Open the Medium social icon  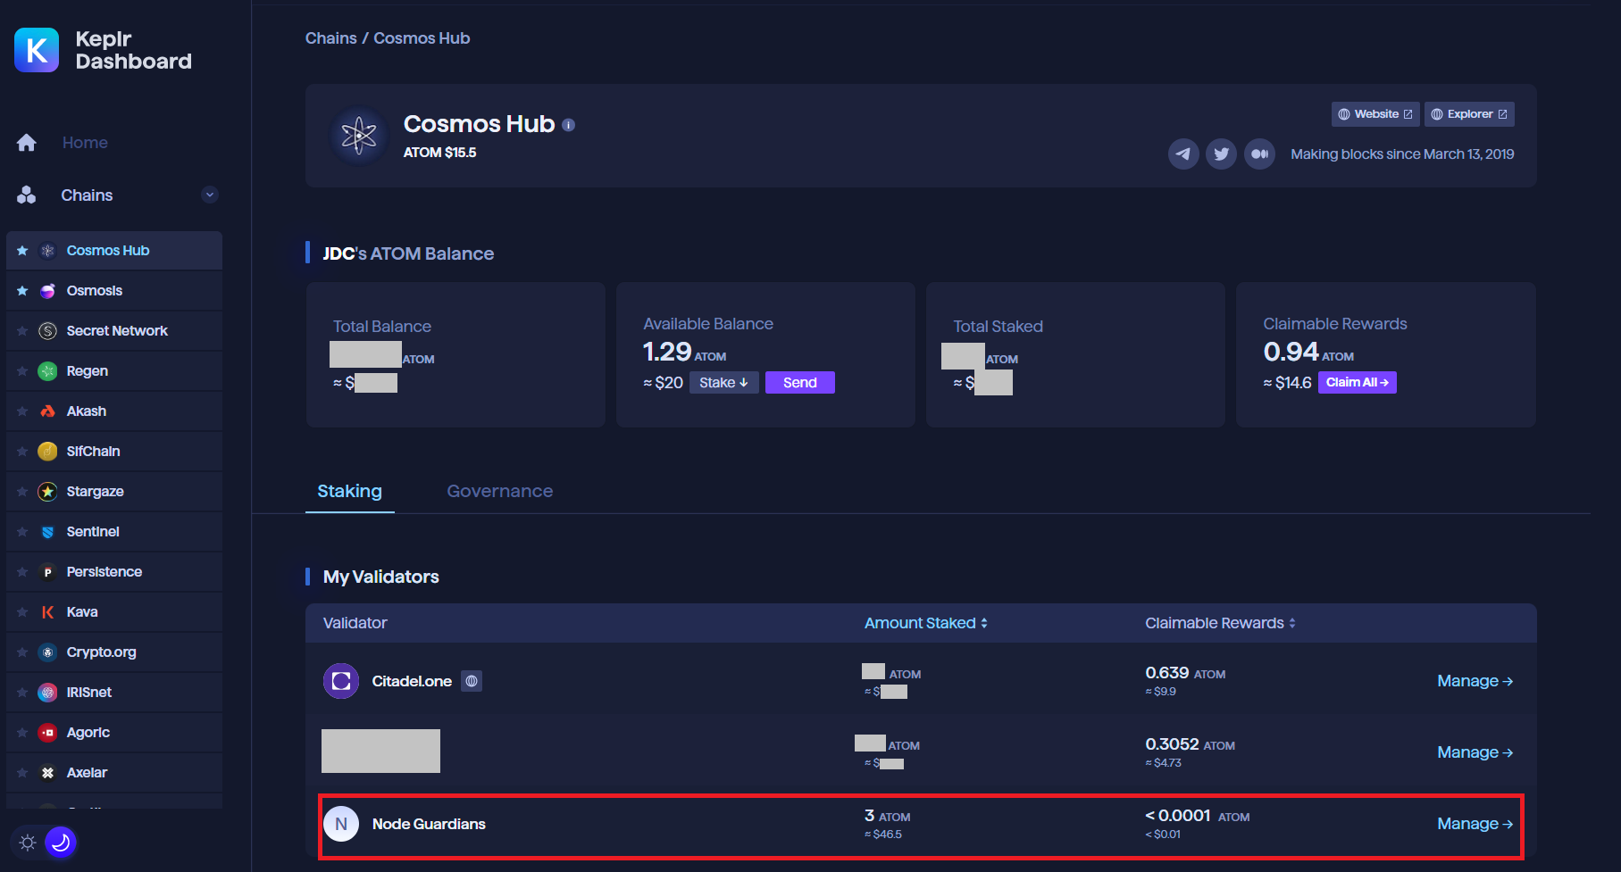[1259, 154]
